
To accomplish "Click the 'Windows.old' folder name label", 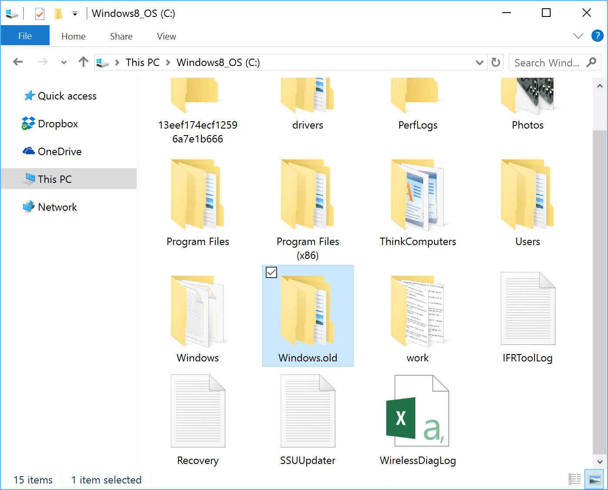I will click(307, 358).
